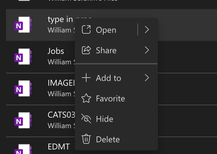
Task: Select the 'type in' notebook name
Action: pyautogui.click(x=60, y=19)
